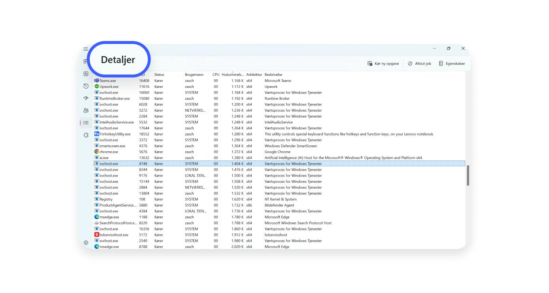Click the vertical scrollbar thumb

[468, 176]
